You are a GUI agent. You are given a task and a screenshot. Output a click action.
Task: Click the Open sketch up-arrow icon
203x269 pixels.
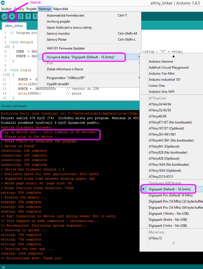[28, 17]
